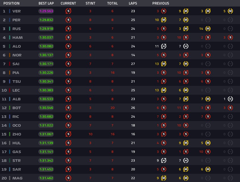Click MAG's current soft tyre icon
The height and width of the screenshot is (182, 240).
point(68,178)
